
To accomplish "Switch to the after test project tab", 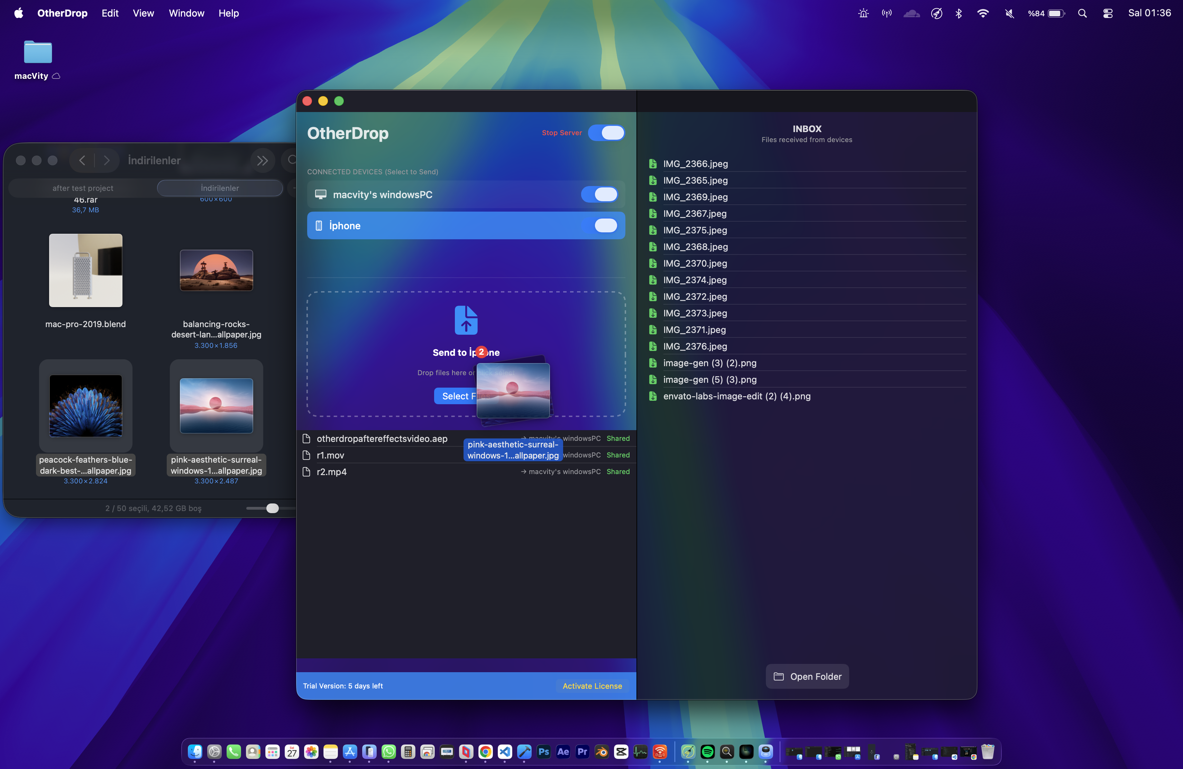I will [83, 188].
